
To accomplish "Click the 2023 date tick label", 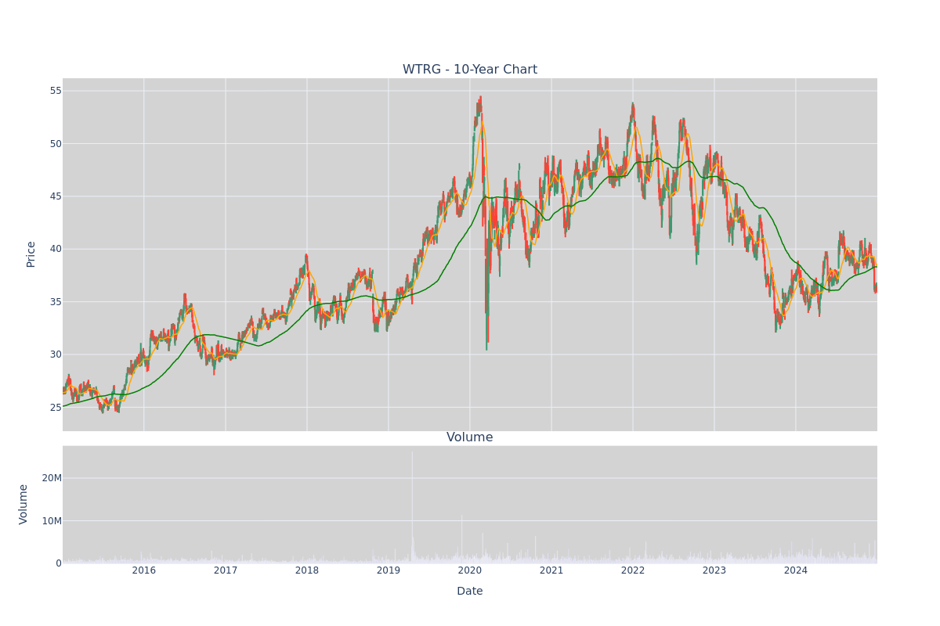I will click(x=714, y=570).
